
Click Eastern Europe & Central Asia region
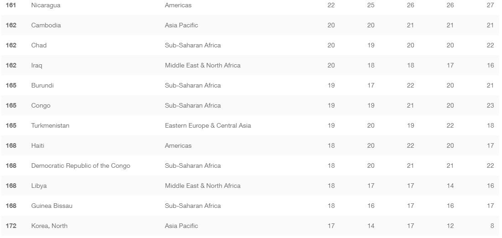tap(208, 126)
